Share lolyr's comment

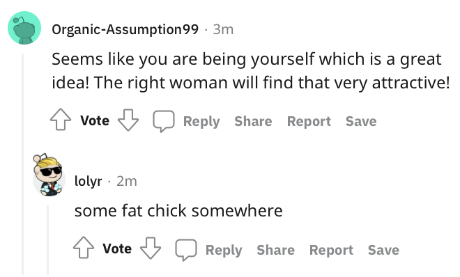click(275, 250)
